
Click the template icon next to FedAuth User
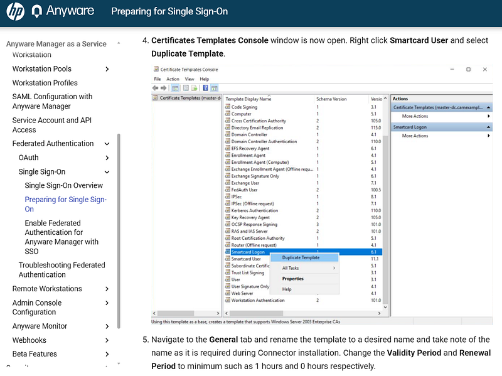point(228,190)
